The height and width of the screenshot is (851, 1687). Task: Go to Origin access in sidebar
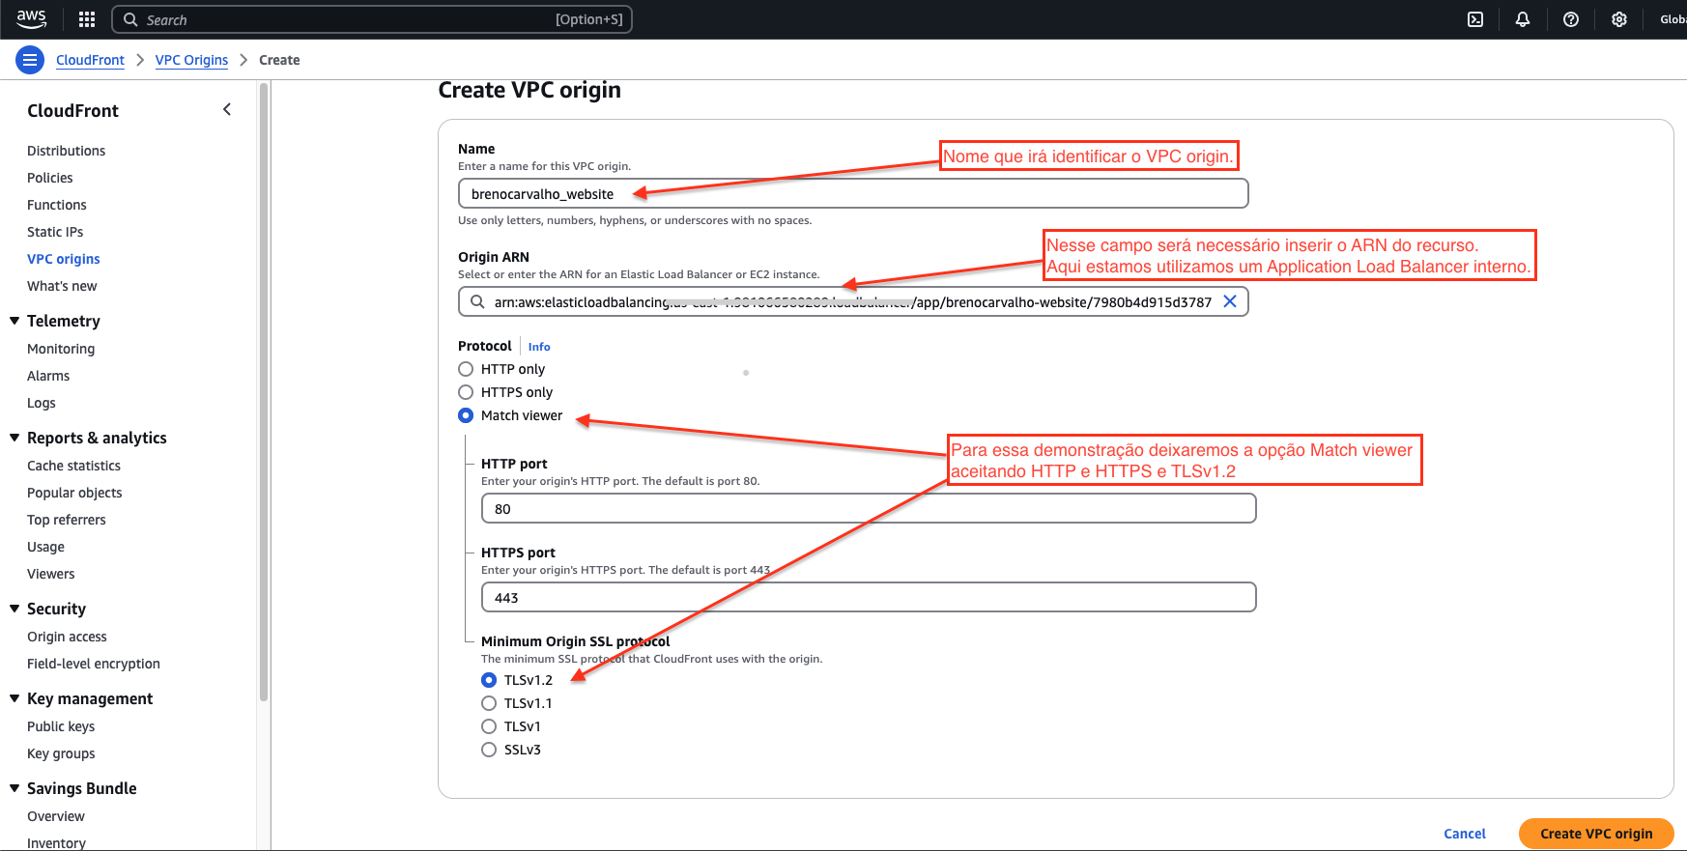(67, 637)
